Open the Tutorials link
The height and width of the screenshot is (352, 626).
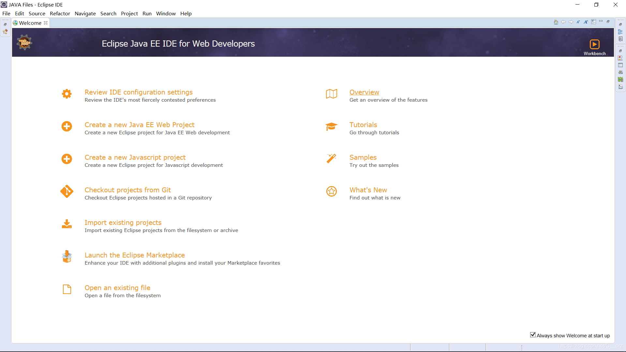tap(363, 125)
